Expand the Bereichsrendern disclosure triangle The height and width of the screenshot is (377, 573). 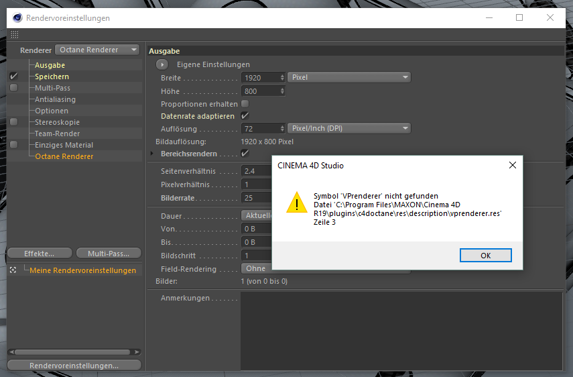[x=152, y=154]
